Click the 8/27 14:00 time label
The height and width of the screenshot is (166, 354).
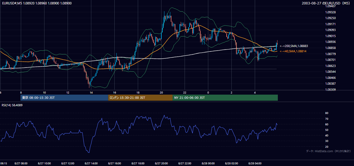point(91,164)
